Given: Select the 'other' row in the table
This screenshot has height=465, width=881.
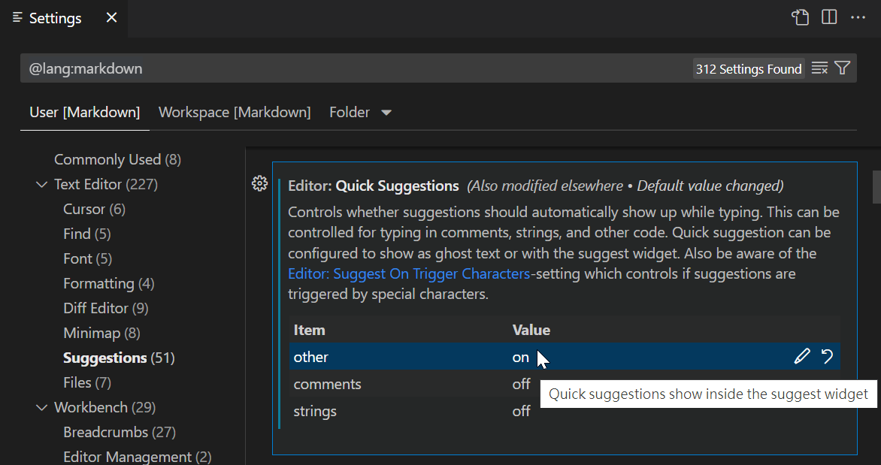Looking at the screenshot, I should pyautogui.click(x=565, y=357).
